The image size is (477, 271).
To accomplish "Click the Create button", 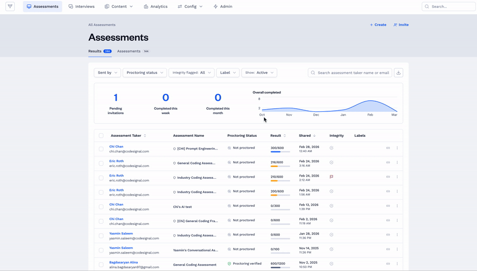I will 378,25.
